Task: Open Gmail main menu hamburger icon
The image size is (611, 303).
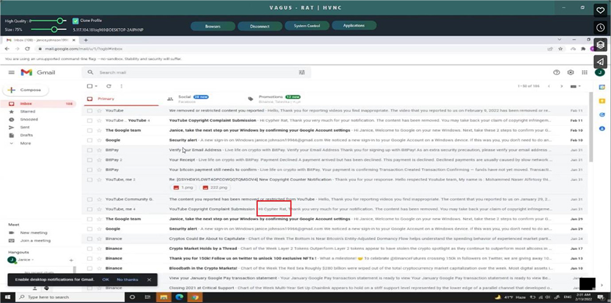Action: tap(11, 73)
